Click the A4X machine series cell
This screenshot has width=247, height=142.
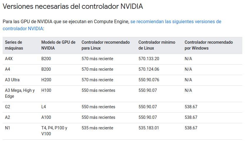click(x=9, y=59)
